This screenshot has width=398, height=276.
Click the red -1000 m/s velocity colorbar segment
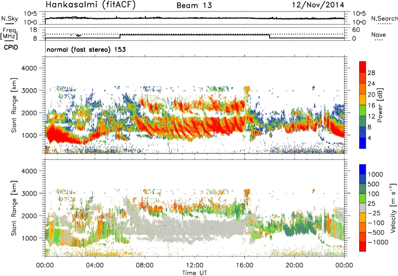(363, 247)
